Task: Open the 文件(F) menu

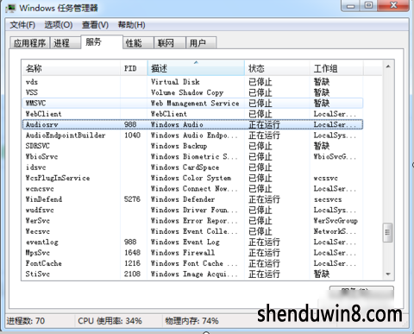Action: (22, 25)
